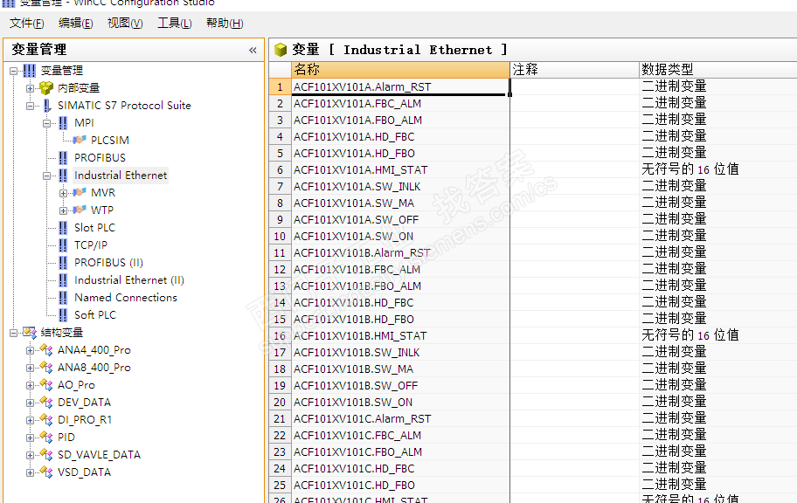Select cell ACF101XV101C.Alarm_RST
The width and height of the screenshot is (797, 503).
[x=400, y=418]
